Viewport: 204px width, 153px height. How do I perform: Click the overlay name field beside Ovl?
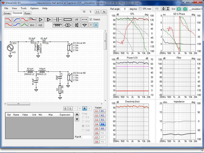(195, 9)
